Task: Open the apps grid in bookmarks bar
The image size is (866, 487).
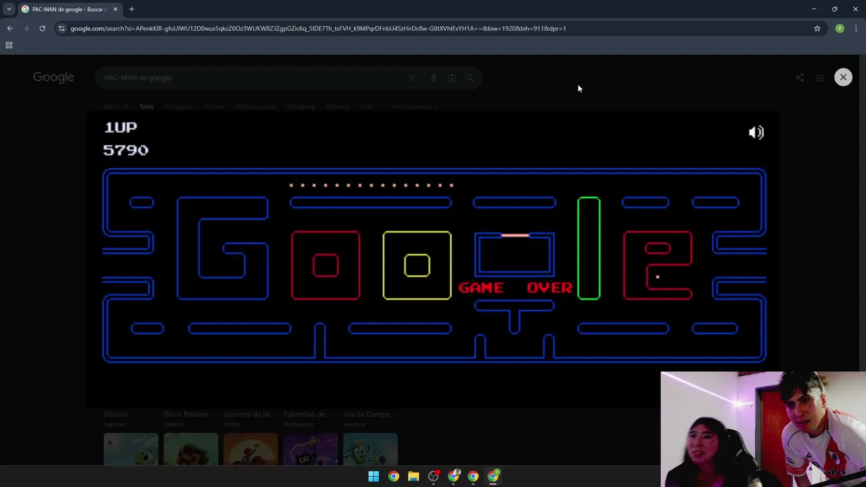Action: point(9,45)
